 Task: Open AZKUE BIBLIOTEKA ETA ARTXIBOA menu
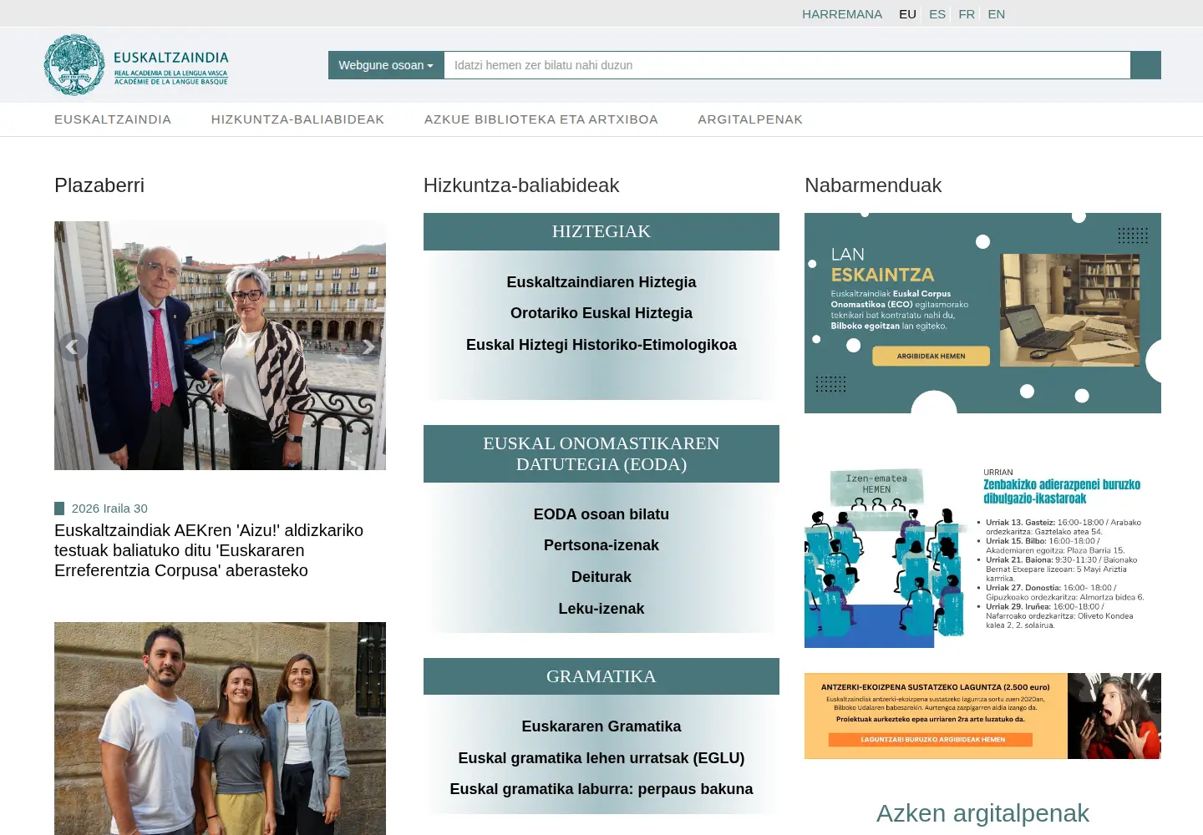[x=541, y=119]
